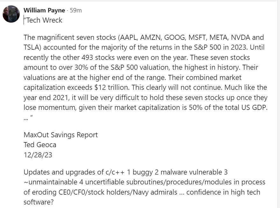
Task: Click the 12/28/23 date line
Action: (x=38, y=155)
